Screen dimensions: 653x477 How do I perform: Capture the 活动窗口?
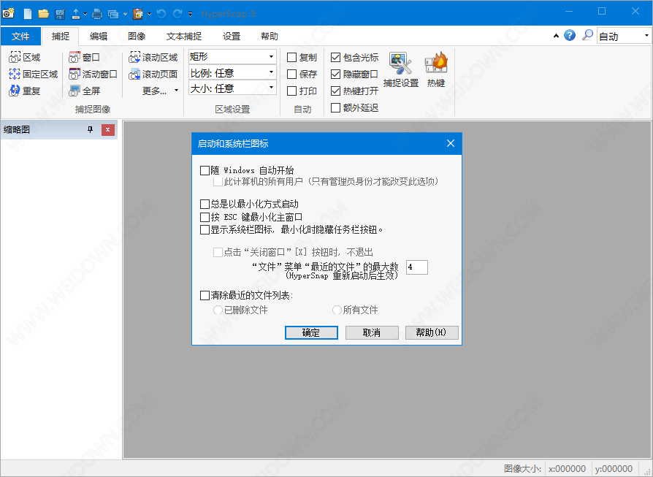pyautogui.click(x=93, y=75)
